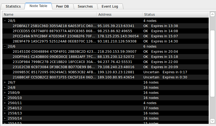Expand the 2550/14 bucket
Viewport: 216px width, 126px height.
(x=5, y=118)
